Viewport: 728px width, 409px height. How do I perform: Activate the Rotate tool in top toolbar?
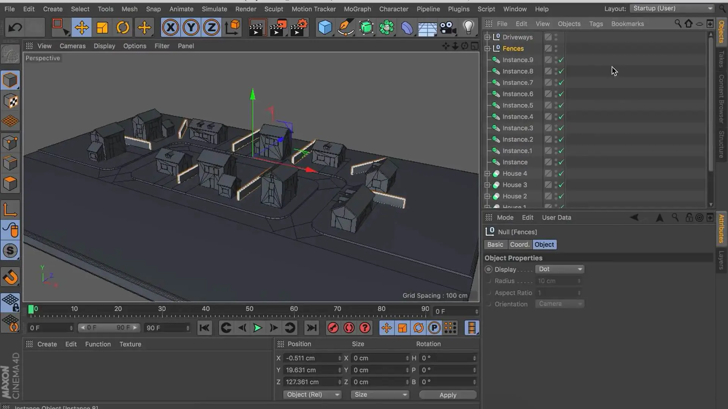click(122, 27)
